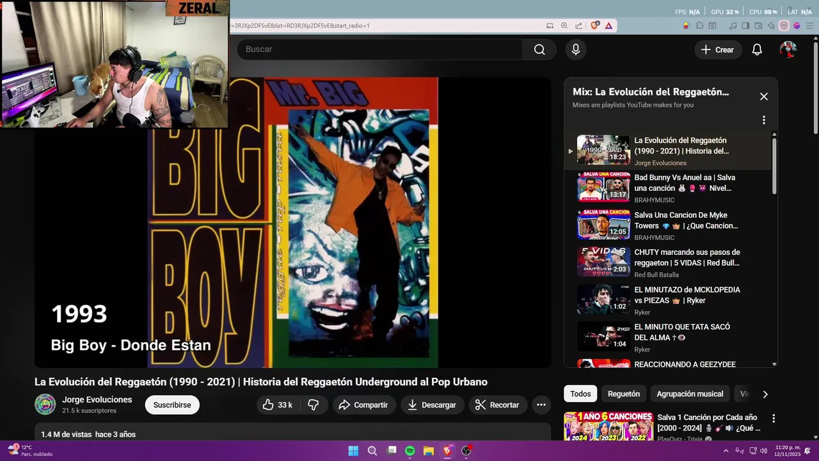Viewport: 819px width, 461px height.
Task: Dislike the video with thumbs down
Action: pyautogui.click(x=314, y=405)
